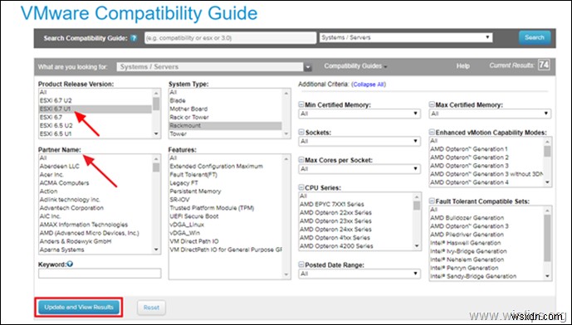Image resolution: width=572 pixels, height=325 pixels.
Task: Click the Product Release Version scroll down arrow
Action: click(156, 133)
